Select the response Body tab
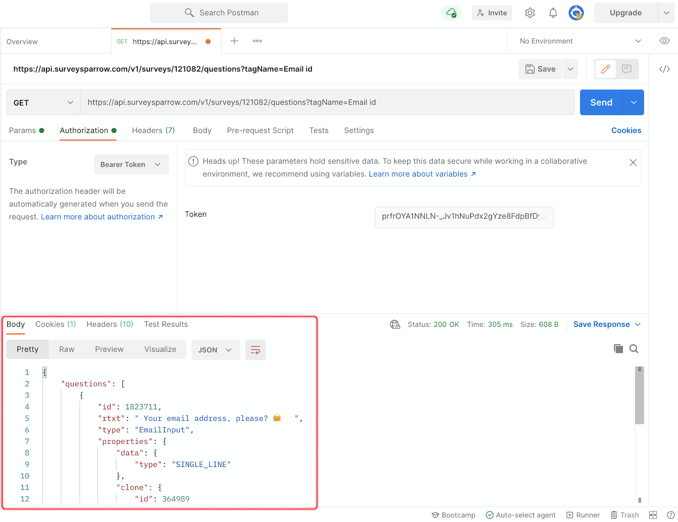Viewport: 678px width, 522px height. tap(16, 324)
